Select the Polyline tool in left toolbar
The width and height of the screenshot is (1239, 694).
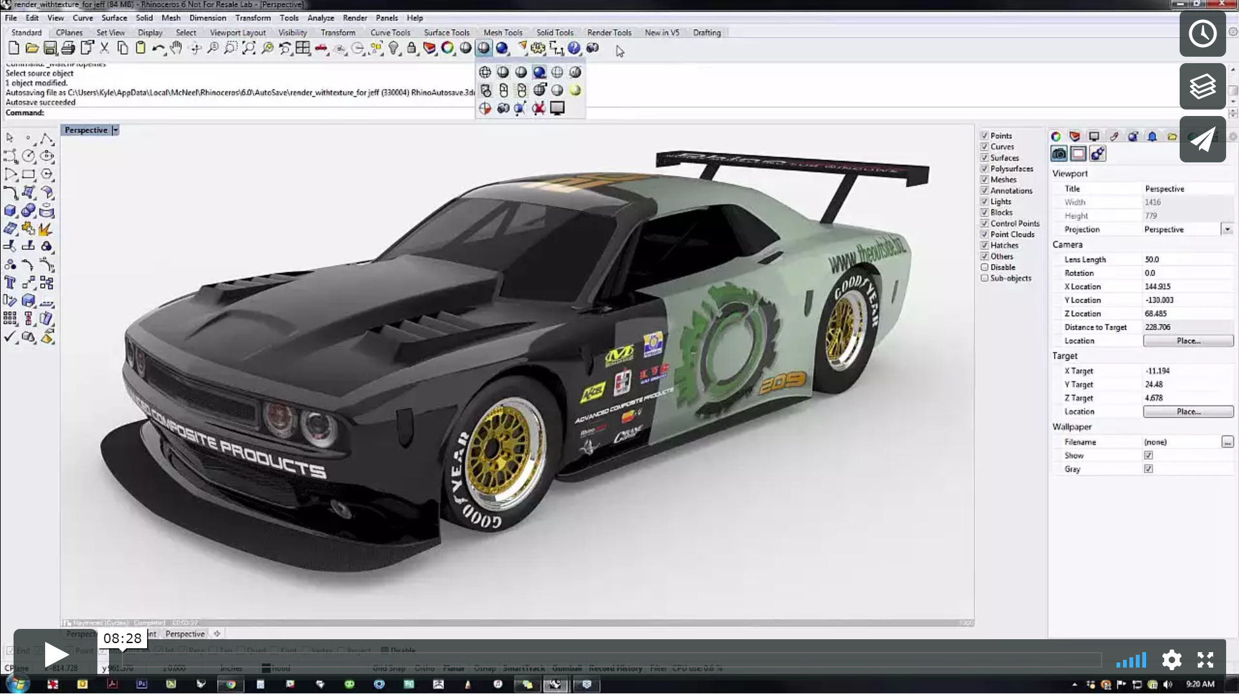(46, 138)
